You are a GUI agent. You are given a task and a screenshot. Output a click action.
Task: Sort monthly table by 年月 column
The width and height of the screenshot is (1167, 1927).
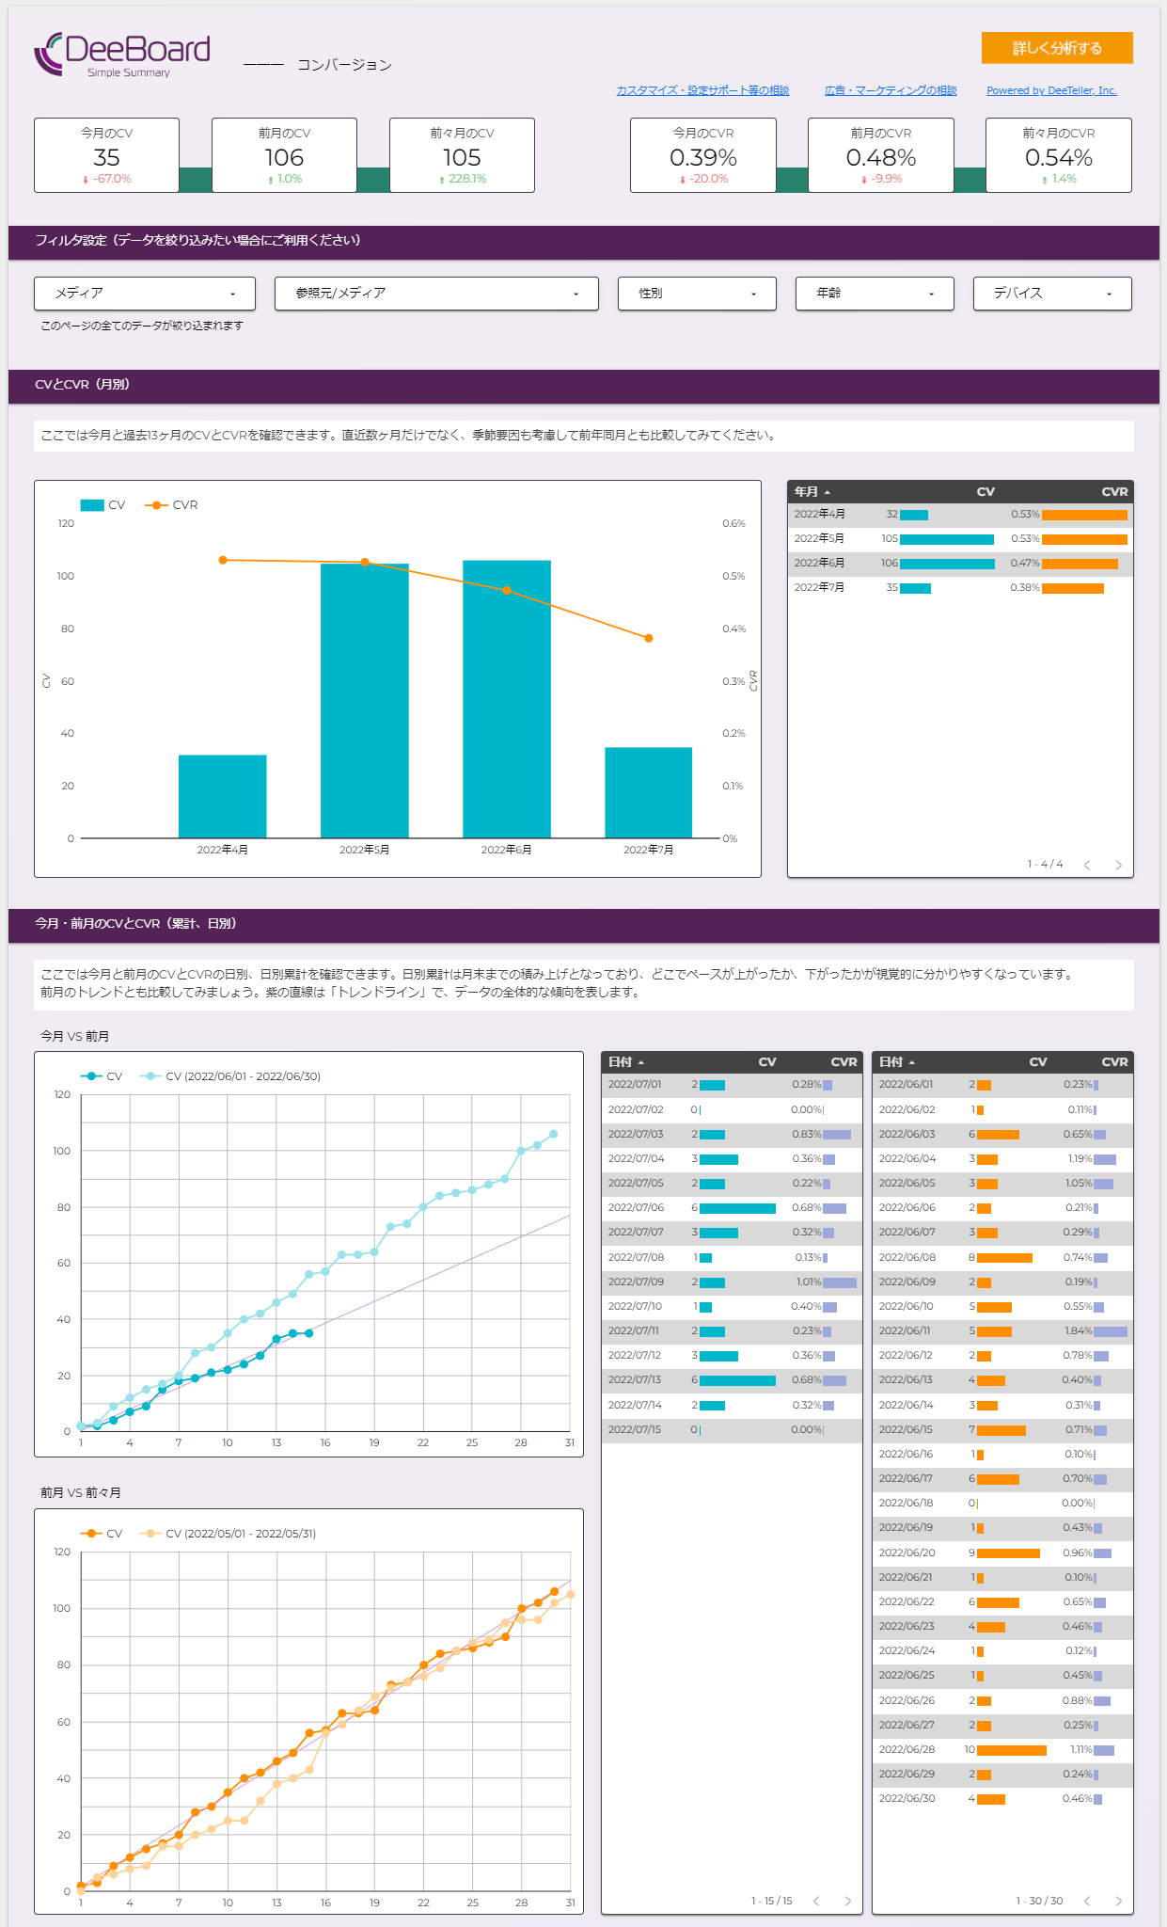pyautogui.click(x=807, y=492)
